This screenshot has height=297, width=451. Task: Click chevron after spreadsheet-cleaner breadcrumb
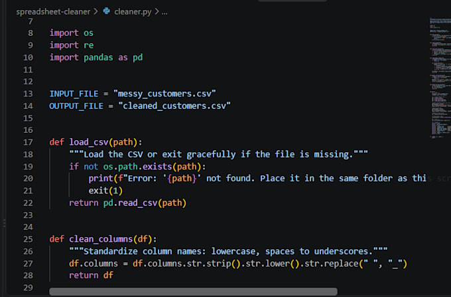(x=96, y=11)
